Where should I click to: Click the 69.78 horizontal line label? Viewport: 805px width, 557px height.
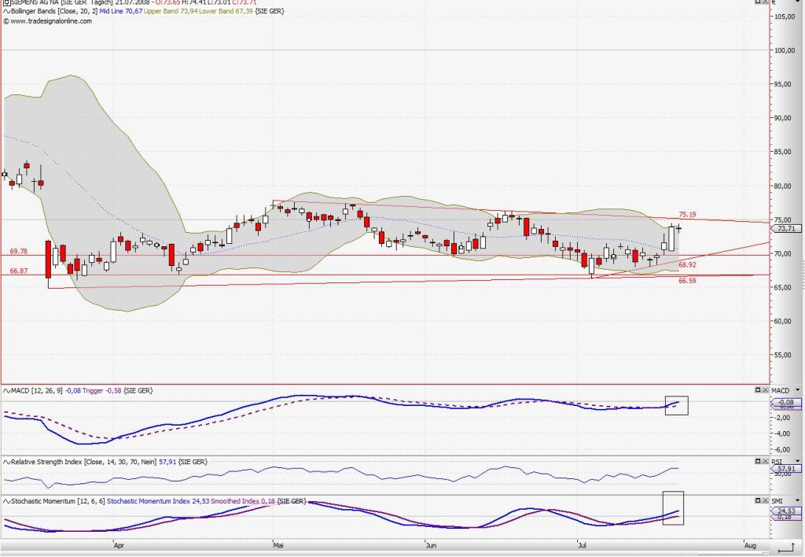pyautogui.click(x=19, y=252)
